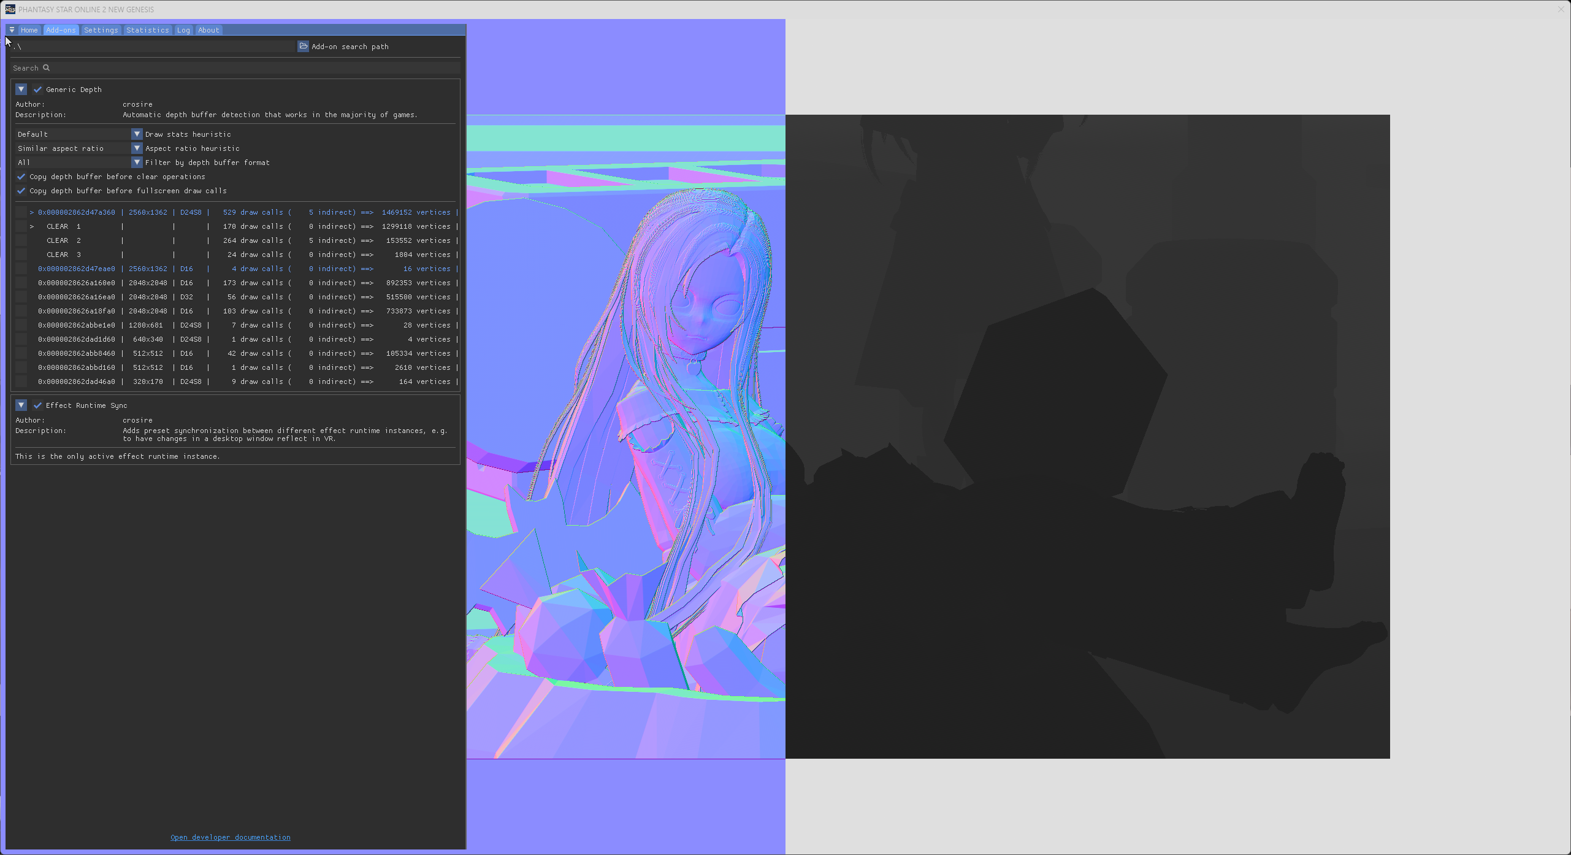Viewport: 1571px width, 855px height.
Task: Click the add-on search path text field
Action: pos(153,47)
